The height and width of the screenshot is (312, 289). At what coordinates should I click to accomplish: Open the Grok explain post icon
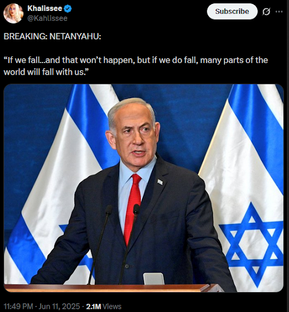[266, 12]
